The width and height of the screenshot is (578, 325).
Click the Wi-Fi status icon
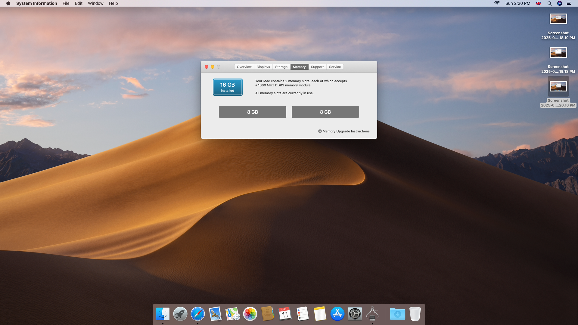(x=497, y=3)
